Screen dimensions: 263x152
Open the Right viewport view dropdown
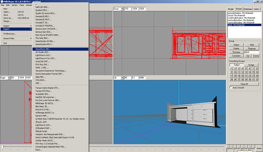pyautogui.click(x=9, y=78)
